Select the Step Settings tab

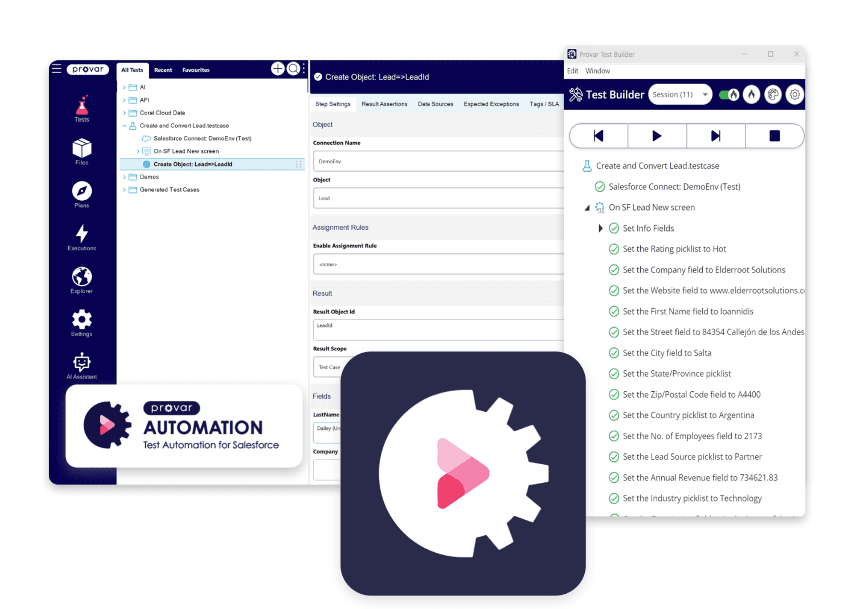point(333,104)
